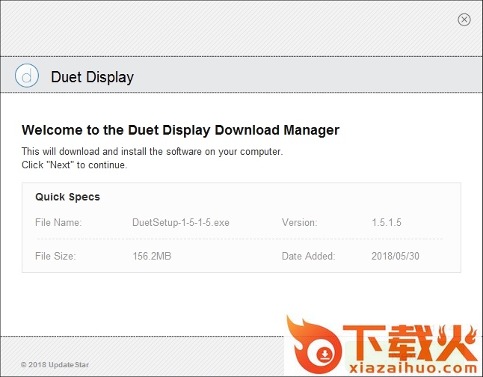Click the File Size label

click(55, 256)
